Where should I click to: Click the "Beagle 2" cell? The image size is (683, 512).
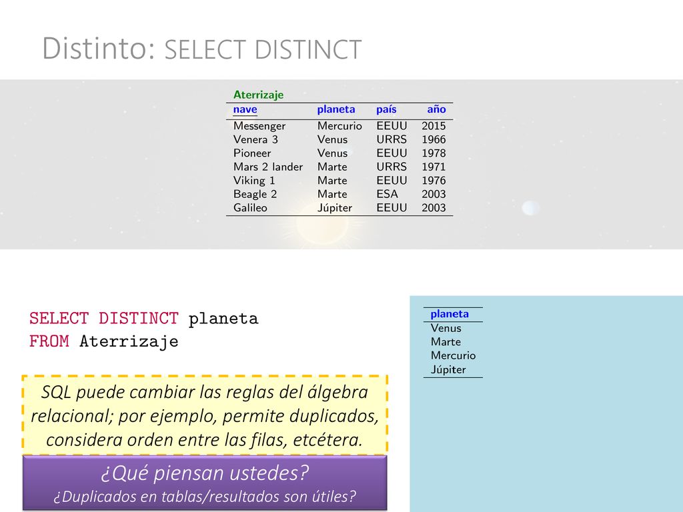click(255, 194)
